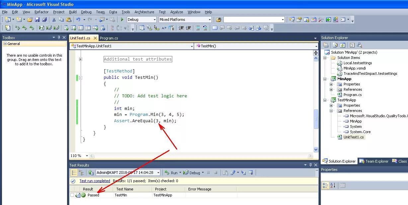This screenshot has height=205, width=408.
Task: Click the Alphabetical sort icon in Properties
Action: [x=333, y=185]
